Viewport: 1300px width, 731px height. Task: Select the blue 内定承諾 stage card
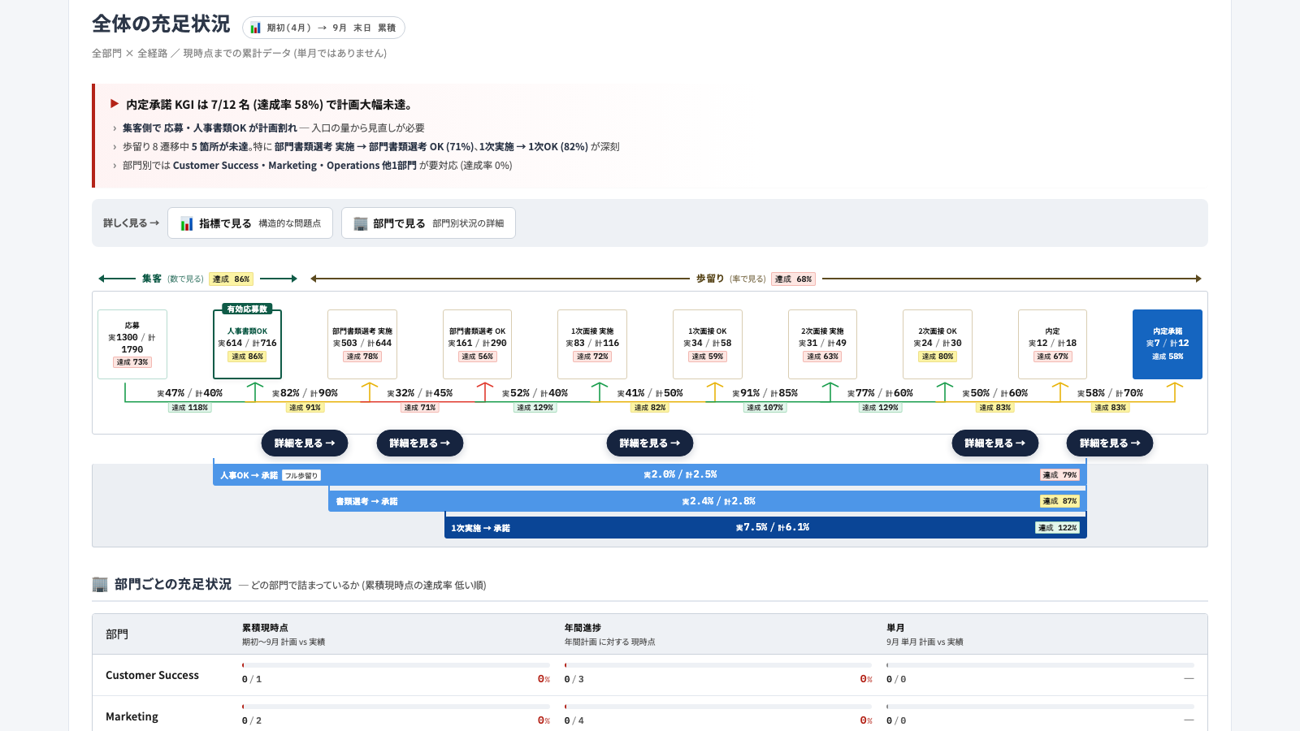click(1168, 344)
